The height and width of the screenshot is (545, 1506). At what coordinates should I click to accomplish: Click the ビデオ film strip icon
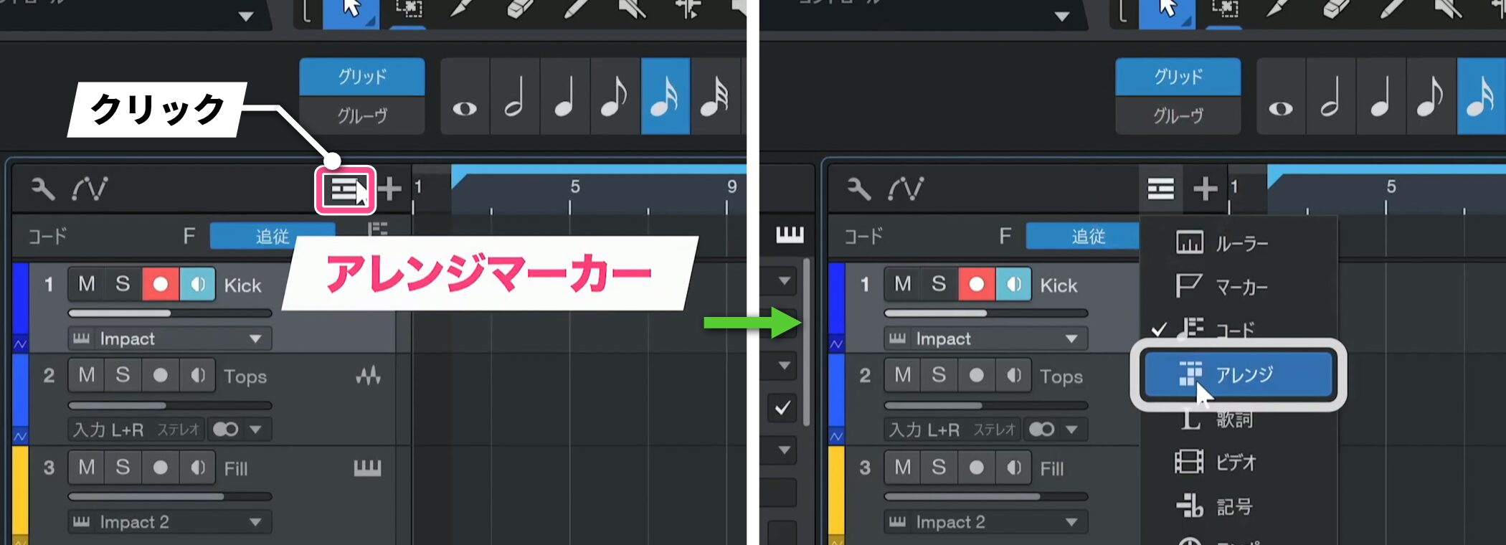coord(1188,462)
